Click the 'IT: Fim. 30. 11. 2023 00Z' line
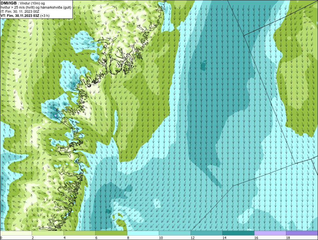 (20, 11)
